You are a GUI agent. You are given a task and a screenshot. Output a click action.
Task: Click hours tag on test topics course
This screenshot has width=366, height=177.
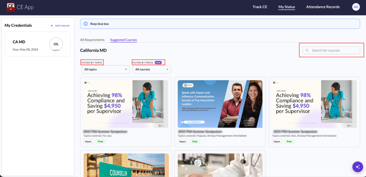point(277,141)
